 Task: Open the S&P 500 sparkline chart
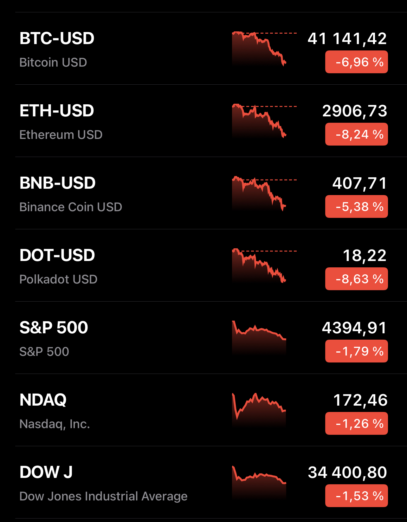coord(259,337)
